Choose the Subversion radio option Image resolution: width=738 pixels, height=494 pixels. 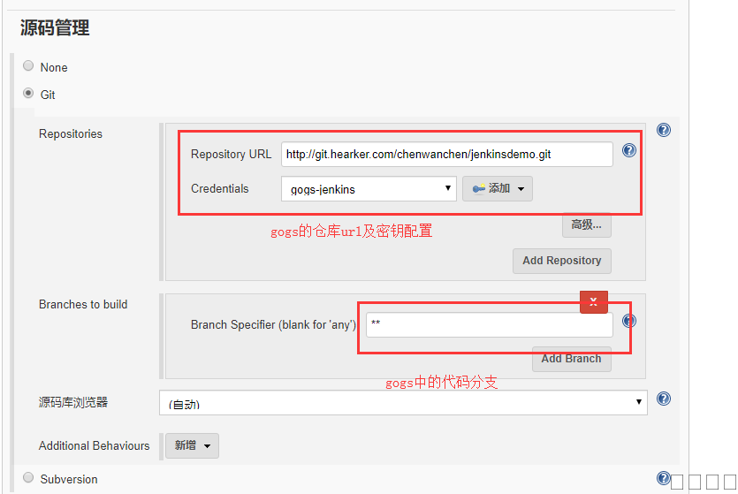tap(28, 478)
